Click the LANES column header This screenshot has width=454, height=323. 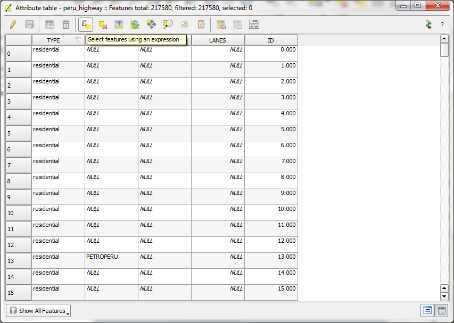point(218,40)
